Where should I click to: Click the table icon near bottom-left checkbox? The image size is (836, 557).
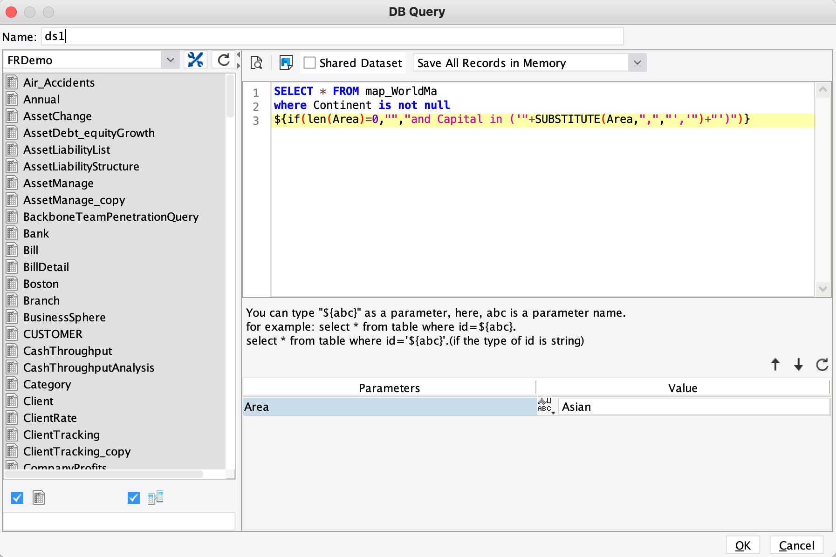coord(39,497)
